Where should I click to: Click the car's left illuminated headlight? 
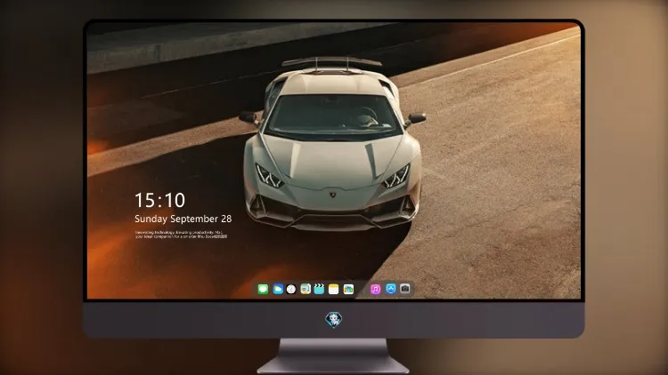pyautogui.click(x=269, y=176)
